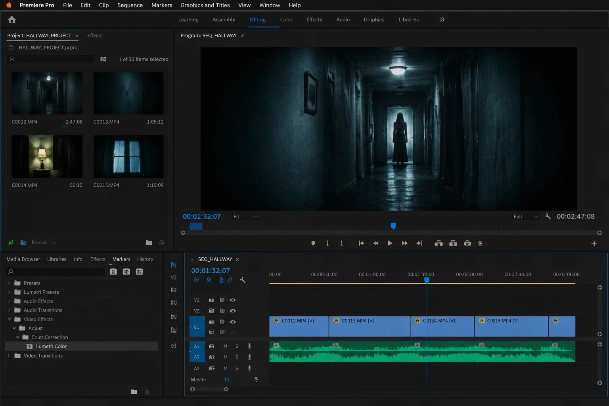
Task: Click the timeline horizontal zoom scroll bar
Action: (209, 389)
